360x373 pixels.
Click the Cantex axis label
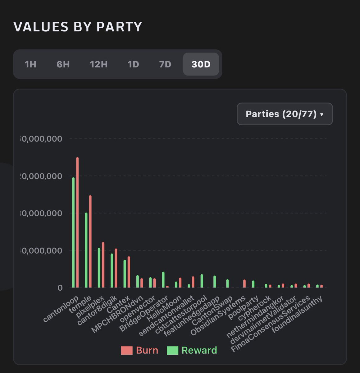pyautogui.click(x=118, y=304)
